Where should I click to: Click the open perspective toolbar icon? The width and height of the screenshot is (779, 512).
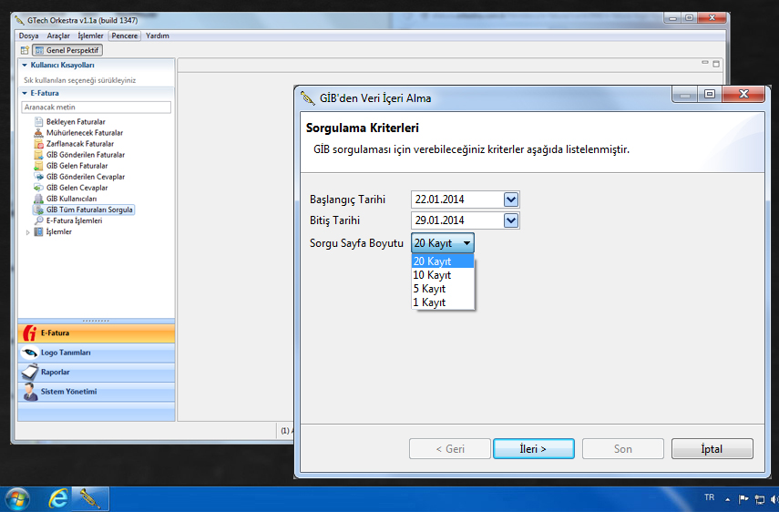[x=25, y=50]
